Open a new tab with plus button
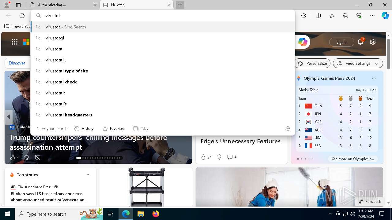This screenshot has height=220, width=392. (180, 5)
